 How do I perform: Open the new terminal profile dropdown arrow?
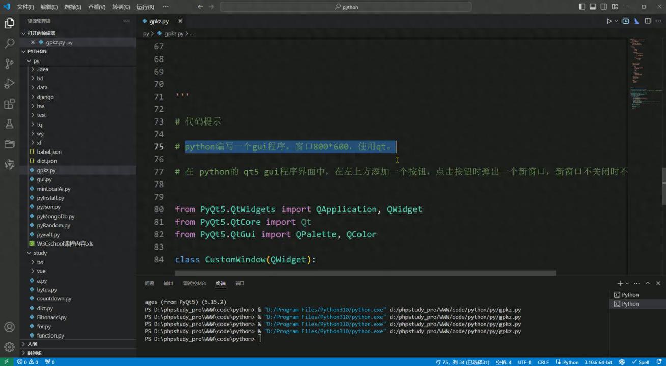click(x=627, y=283)
